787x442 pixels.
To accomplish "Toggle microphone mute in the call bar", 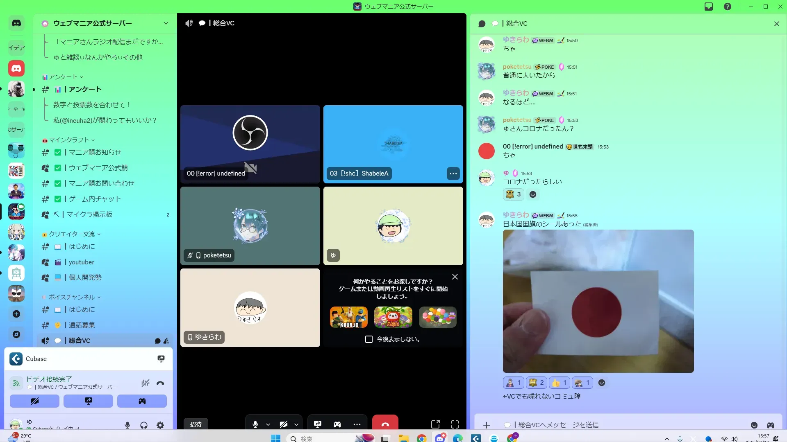I will [255, 424].
